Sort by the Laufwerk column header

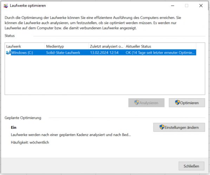[25, 46]
